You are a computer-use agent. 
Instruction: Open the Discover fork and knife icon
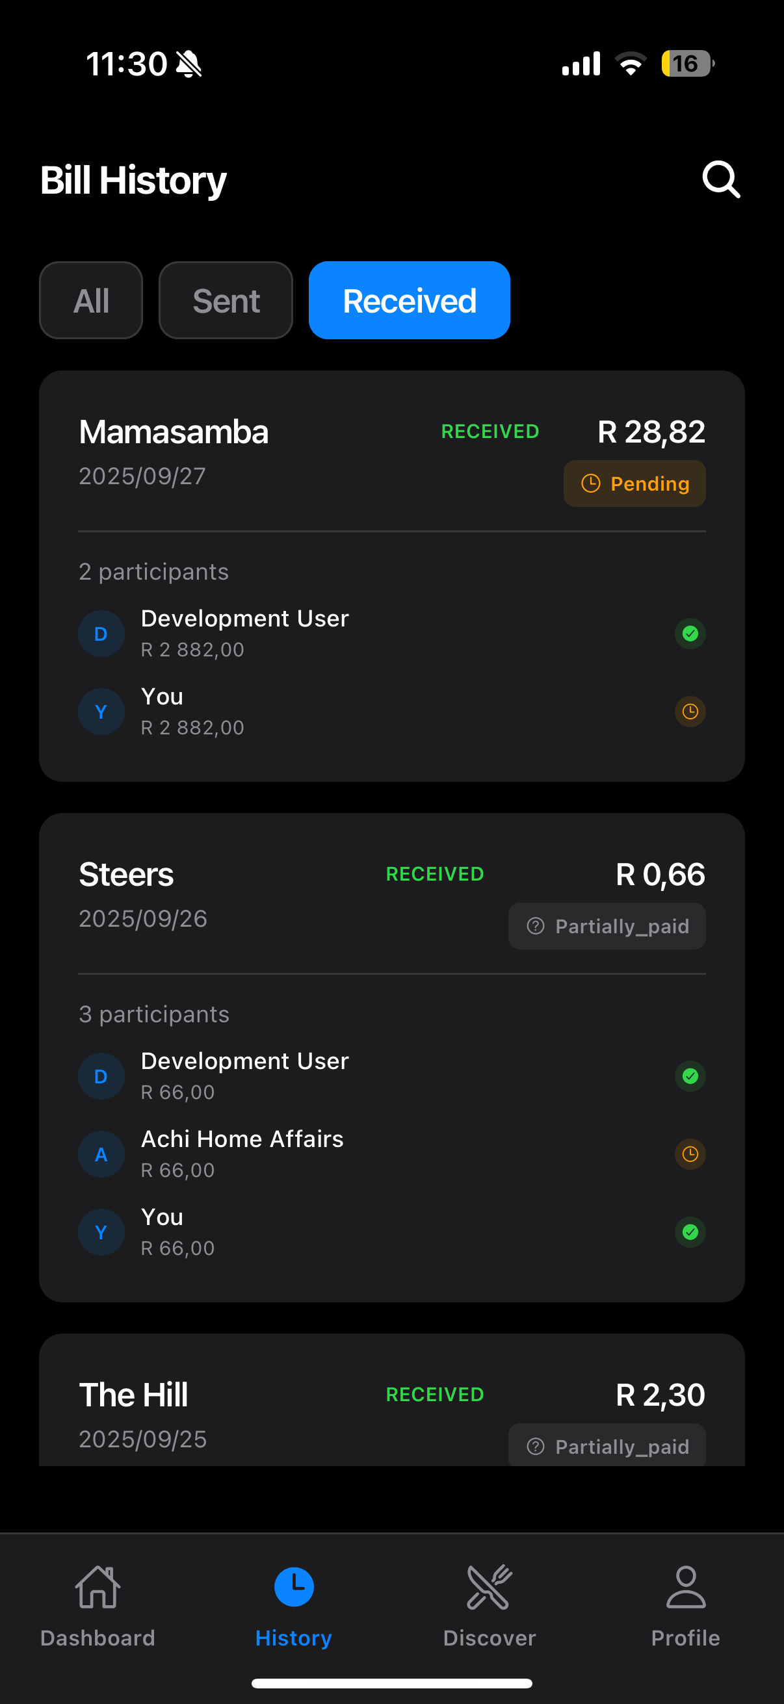coord(490,1586)
